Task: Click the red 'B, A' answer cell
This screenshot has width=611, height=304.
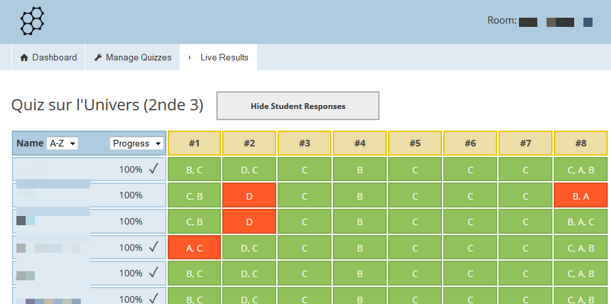Action: [581, 195]
